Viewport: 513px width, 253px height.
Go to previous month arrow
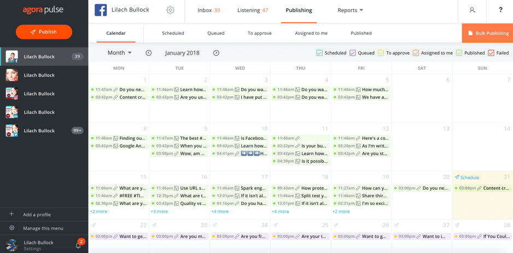(149, 53)
